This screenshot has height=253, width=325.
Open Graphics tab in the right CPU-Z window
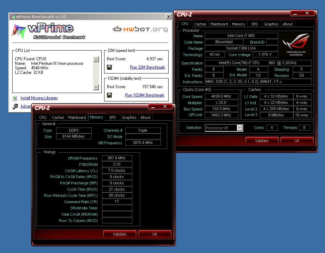[271, 24]
